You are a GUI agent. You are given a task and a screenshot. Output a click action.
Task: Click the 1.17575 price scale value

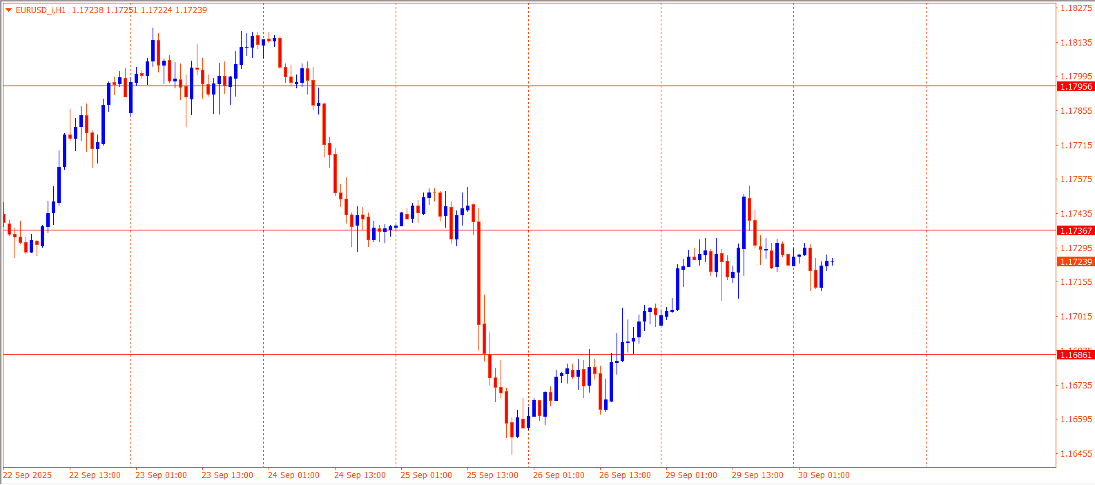1076,179
